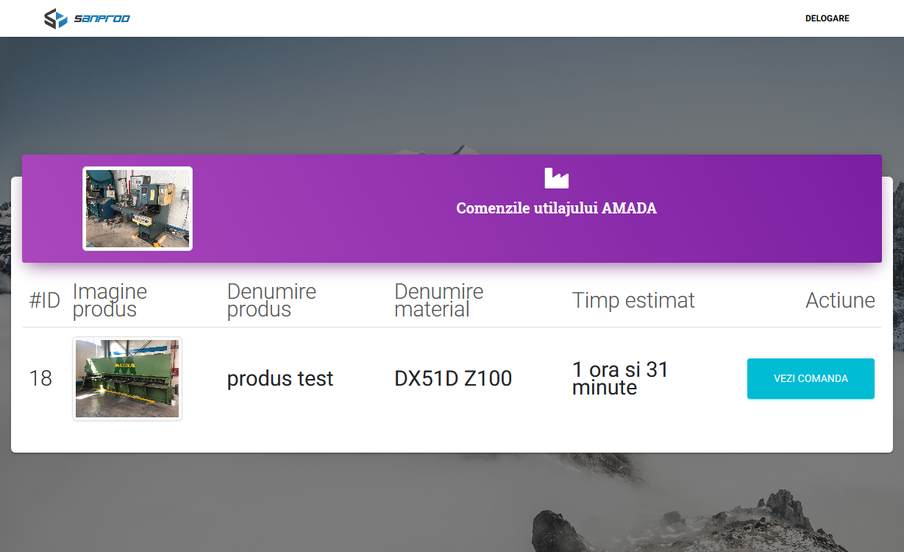Click the factory icon in the purple banner
Screen dimensions: 904x552
(556, 178)
